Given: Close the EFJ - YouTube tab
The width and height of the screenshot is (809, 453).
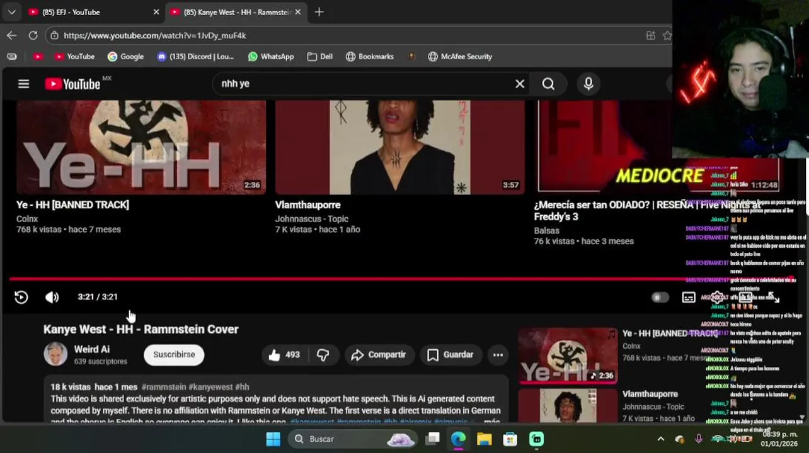Looking at the screenshot, I should click(x=156, y=12).
